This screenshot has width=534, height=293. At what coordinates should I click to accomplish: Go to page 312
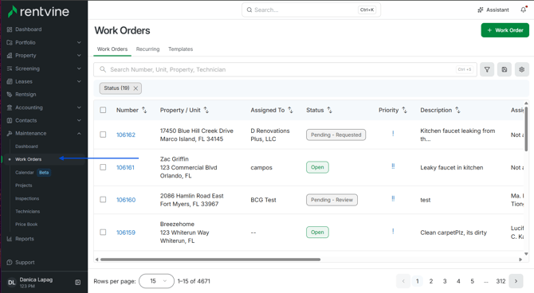click(501, 281)
